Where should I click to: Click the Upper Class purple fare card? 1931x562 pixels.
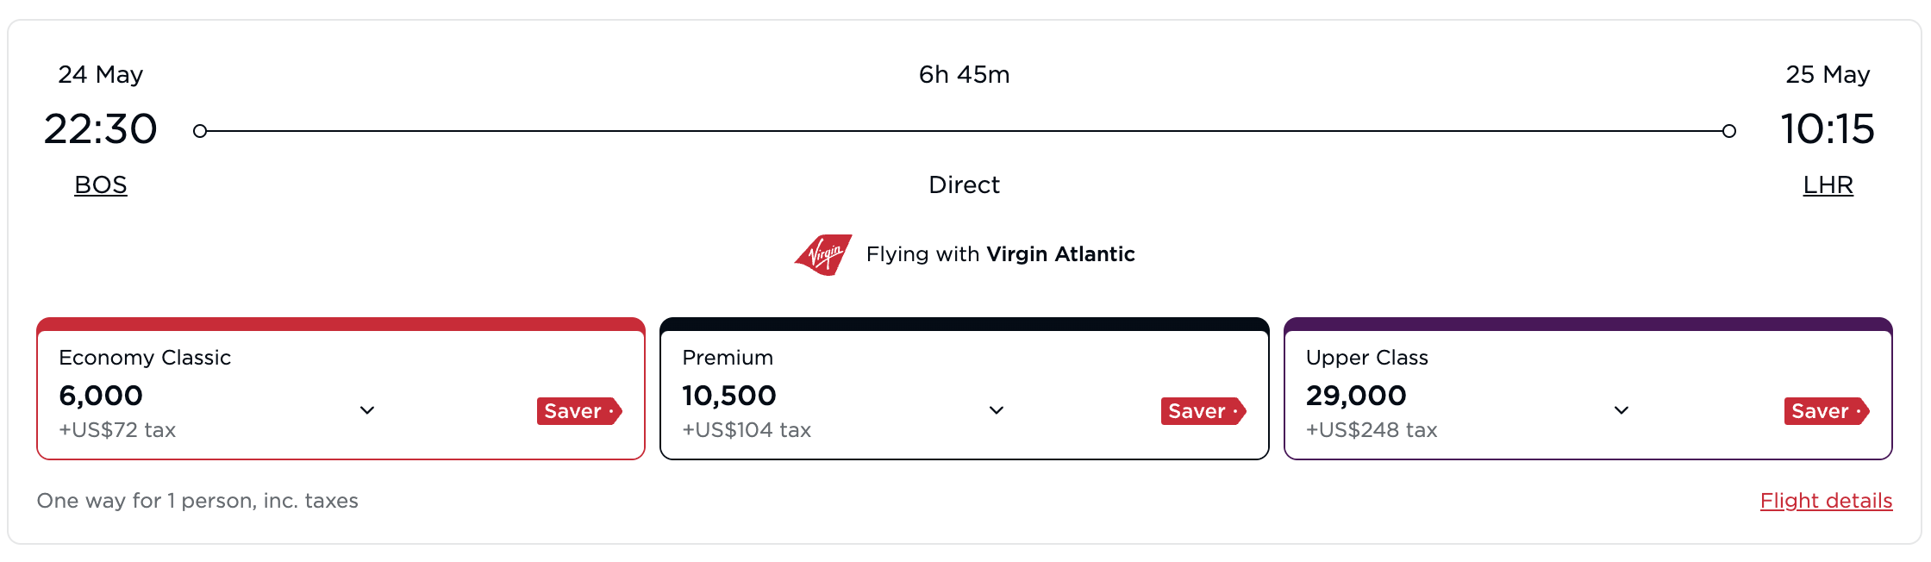pyautogui.click(x=1589, y=390)
